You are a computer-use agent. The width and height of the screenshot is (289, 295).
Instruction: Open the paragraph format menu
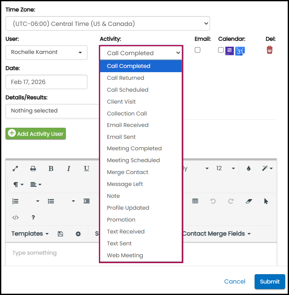(18, 185)
